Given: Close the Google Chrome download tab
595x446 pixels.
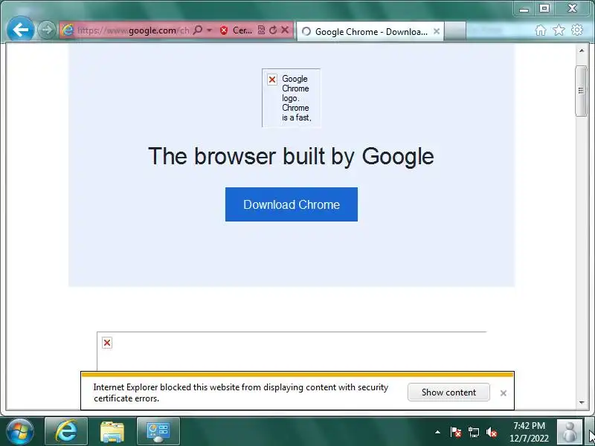Looking at the screenshot, I should (x=437, y=31).
